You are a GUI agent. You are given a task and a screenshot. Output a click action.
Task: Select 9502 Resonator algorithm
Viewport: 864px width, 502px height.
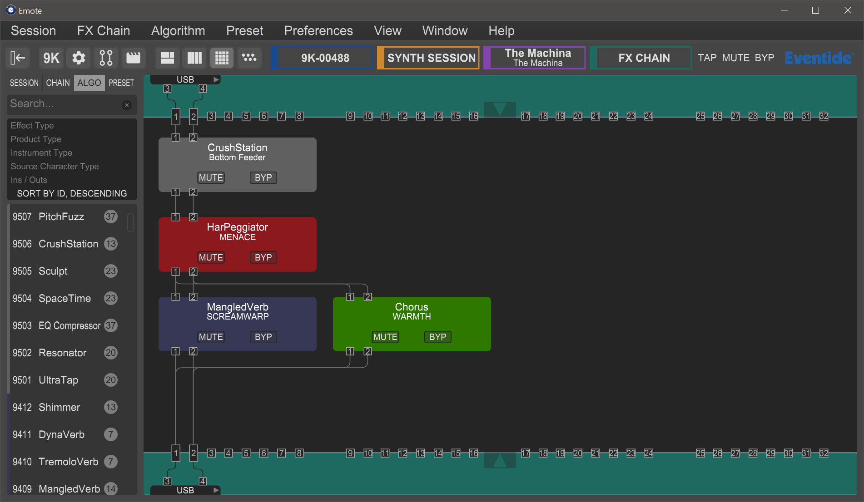66,353
